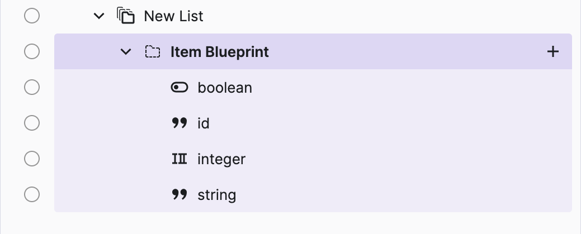Select the radio button for string row
Viewport: 581px width, 234px height.
click(x=32, y=195)
